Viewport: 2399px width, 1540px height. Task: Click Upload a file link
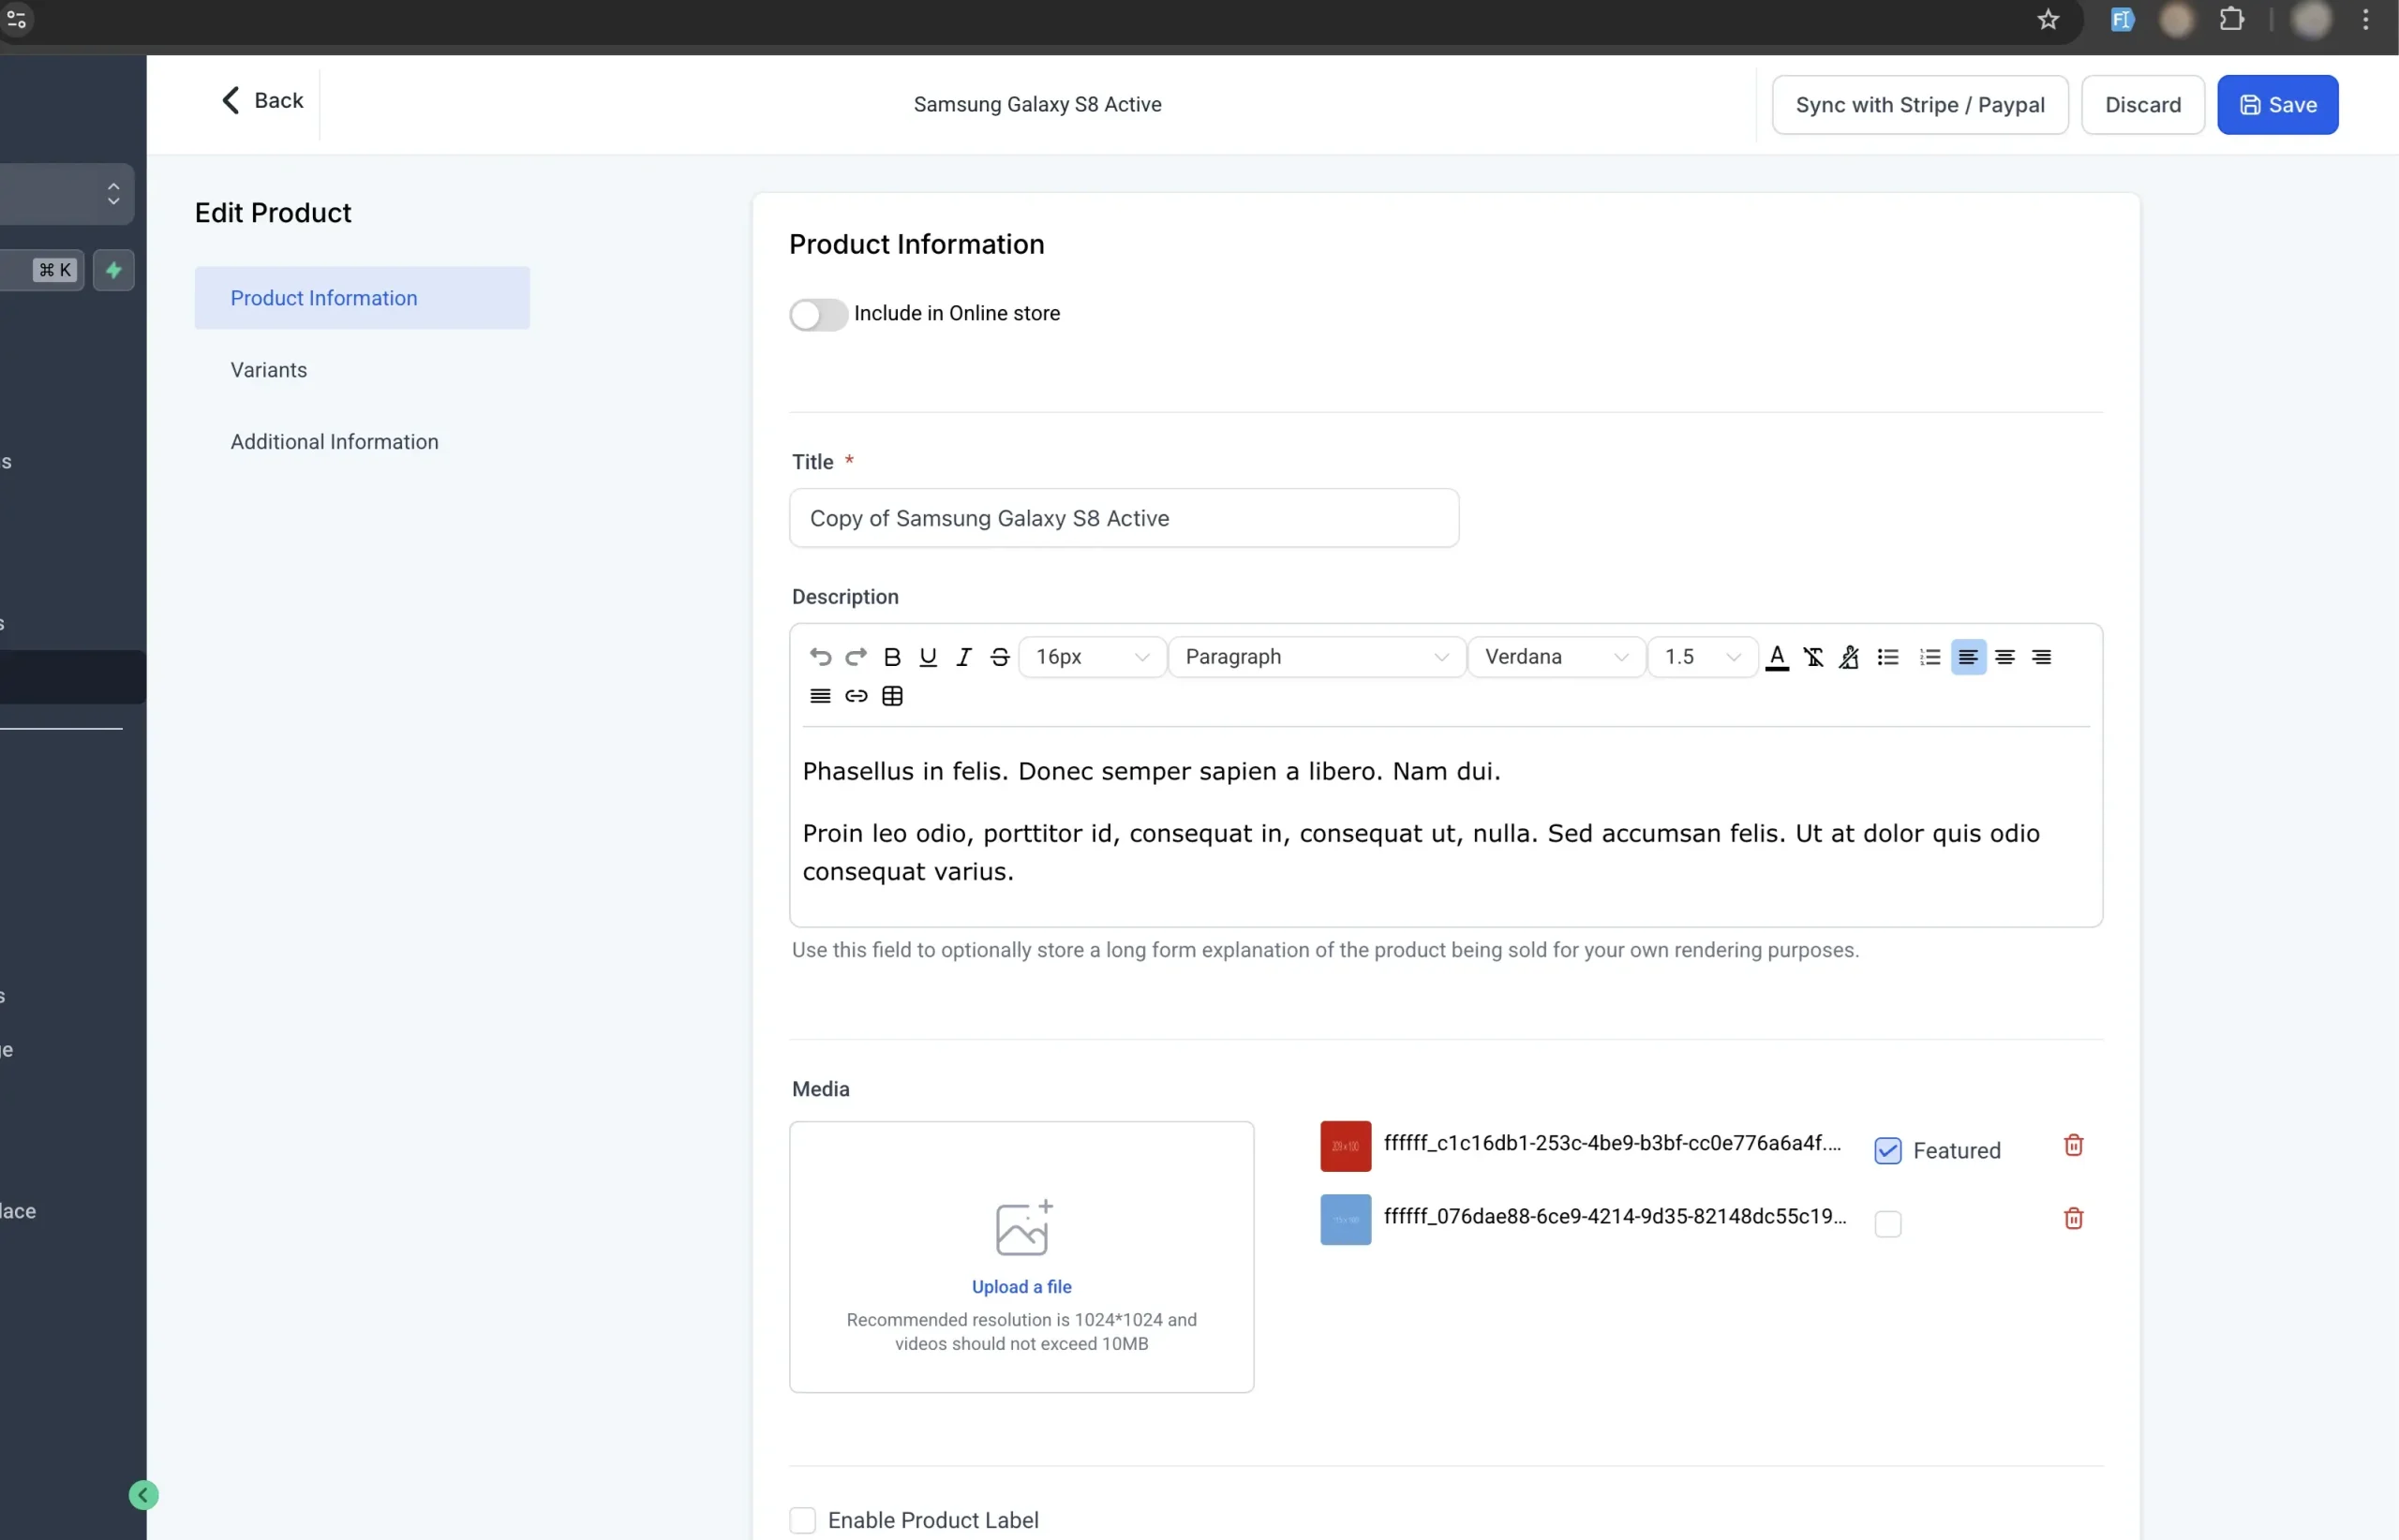tap(1021, 1287)
